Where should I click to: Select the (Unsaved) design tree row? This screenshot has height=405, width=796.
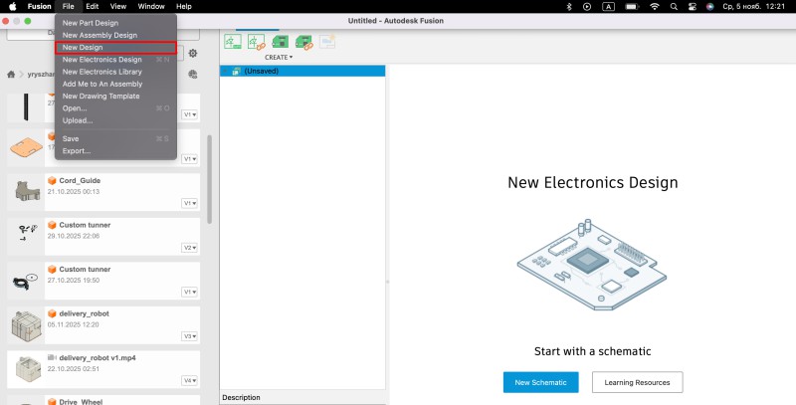point(302,71)
